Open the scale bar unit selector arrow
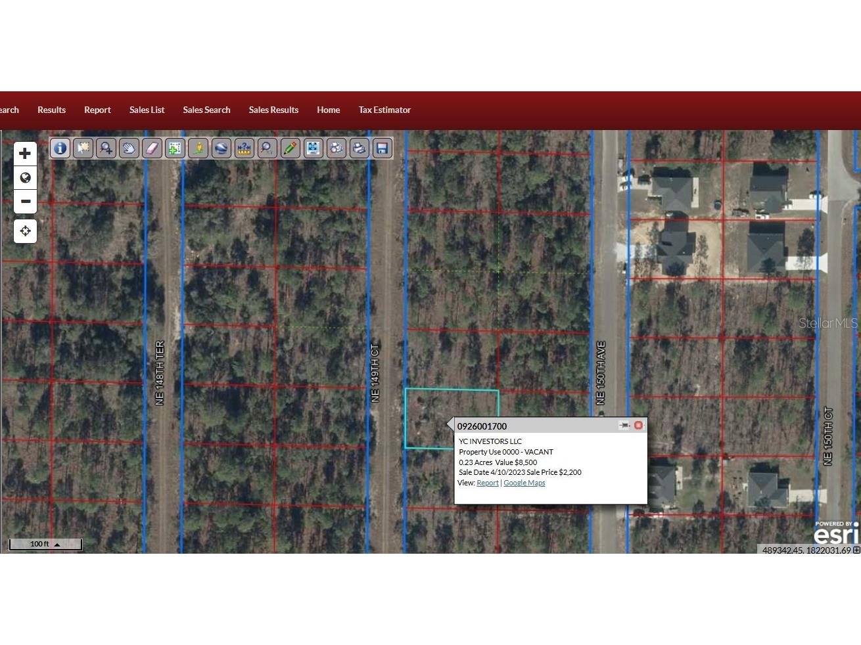Screen dimensions: 861x645 tap(58, 544)
